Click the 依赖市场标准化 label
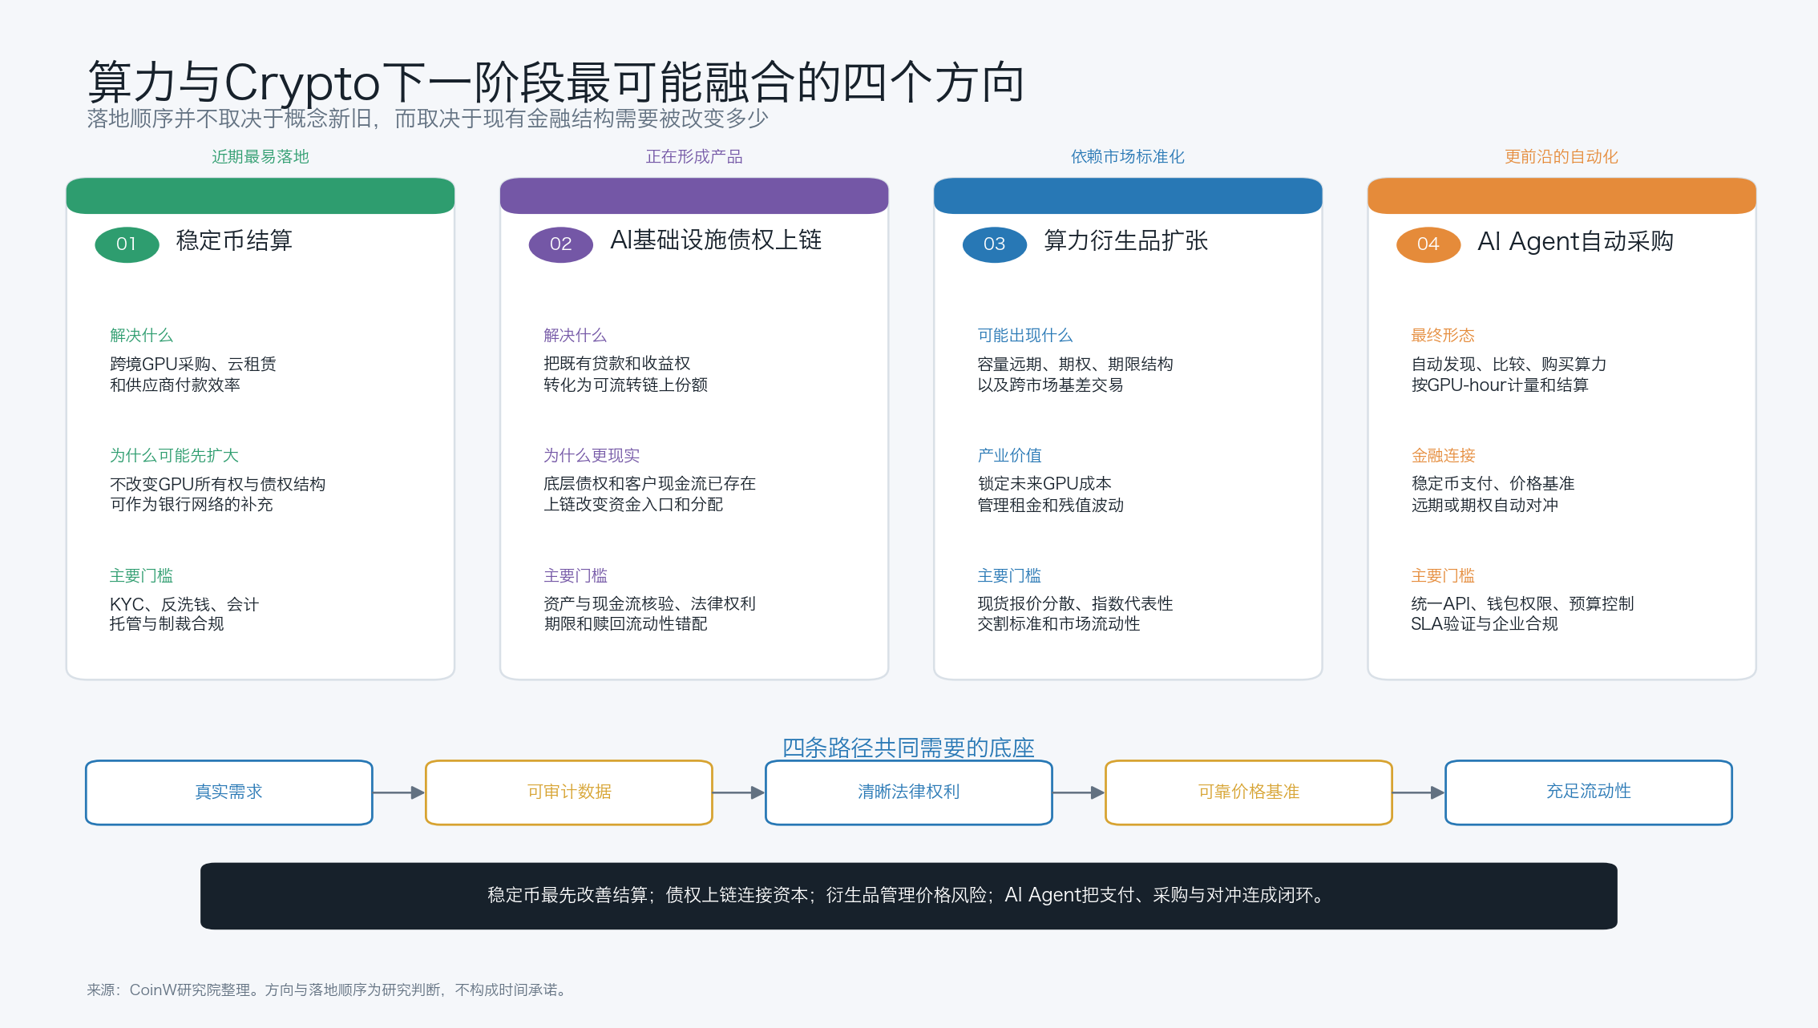This screenshot has height=1028, width=1818. pos(1128,157)
